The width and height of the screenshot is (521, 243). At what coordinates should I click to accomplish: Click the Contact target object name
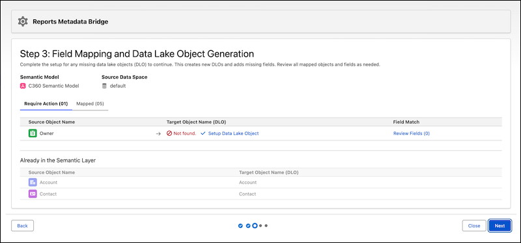[x=247, y=194]
